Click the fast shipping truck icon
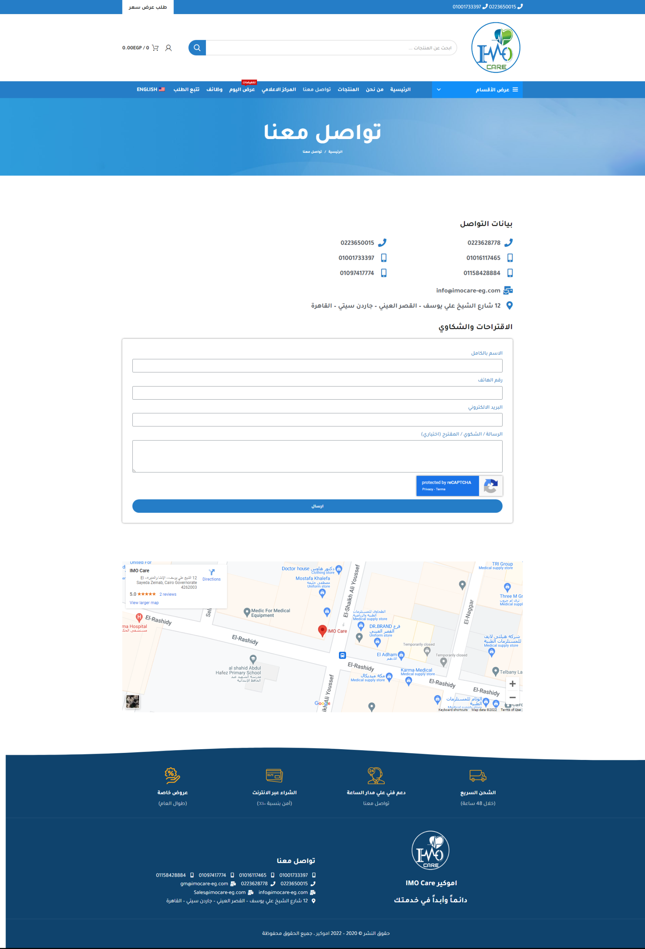This screenshot has width=645, height=949. (478, 775)
